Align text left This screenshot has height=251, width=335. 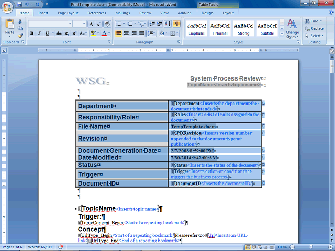[x=119, y=33]
